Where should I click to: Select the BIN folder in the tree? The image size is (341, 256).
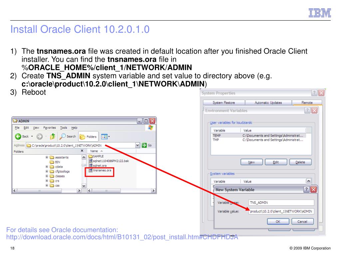point(55,162)
